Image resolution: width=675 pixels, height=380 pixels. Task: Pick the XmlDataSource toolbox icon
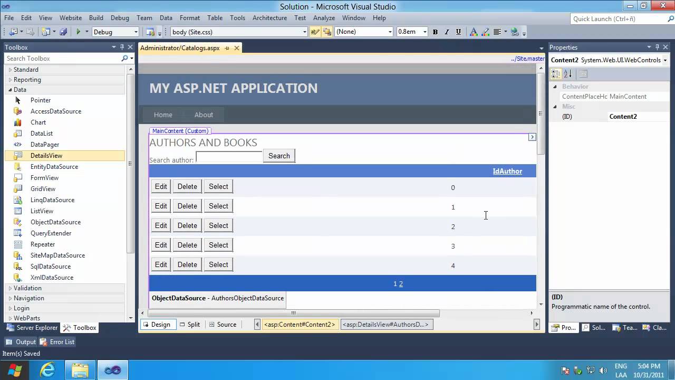coord(18,278)
